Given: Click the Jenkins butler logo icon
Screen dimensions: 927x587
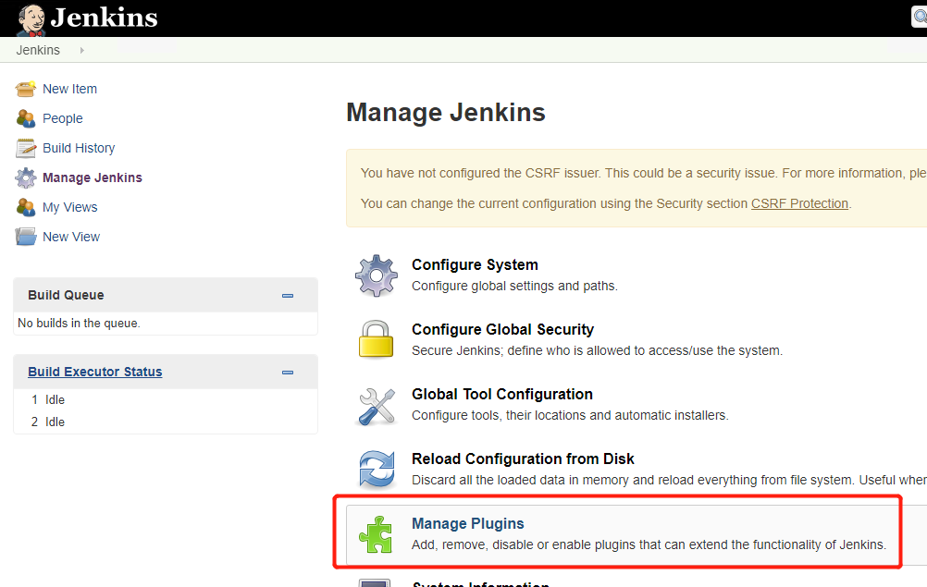Looking at the screenshot, I should click(x=31, y=18).
